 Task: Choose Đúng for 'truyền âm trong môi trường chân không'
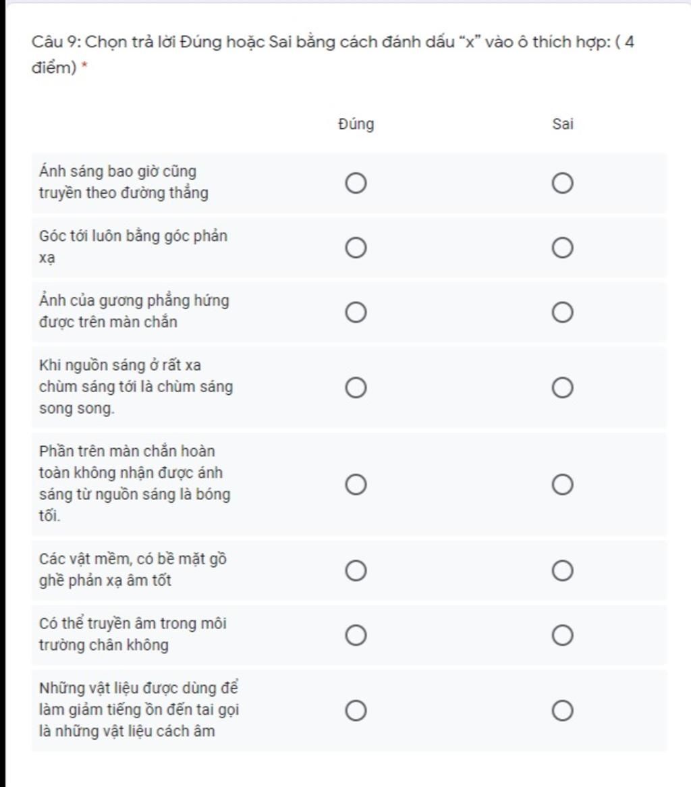point(356,635)
